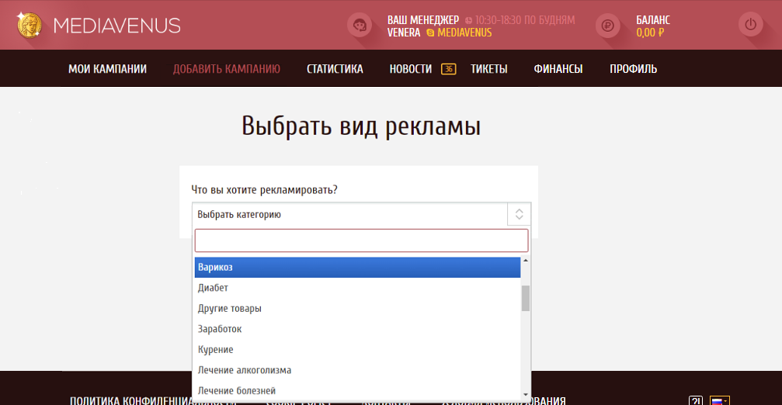
Task: Open the МОИ КАМПАНИИ menu item
Action: tap(107, 69)
